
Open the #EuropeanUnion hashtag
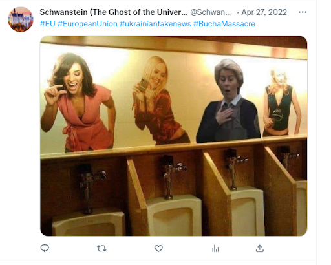tap(87, 24)
